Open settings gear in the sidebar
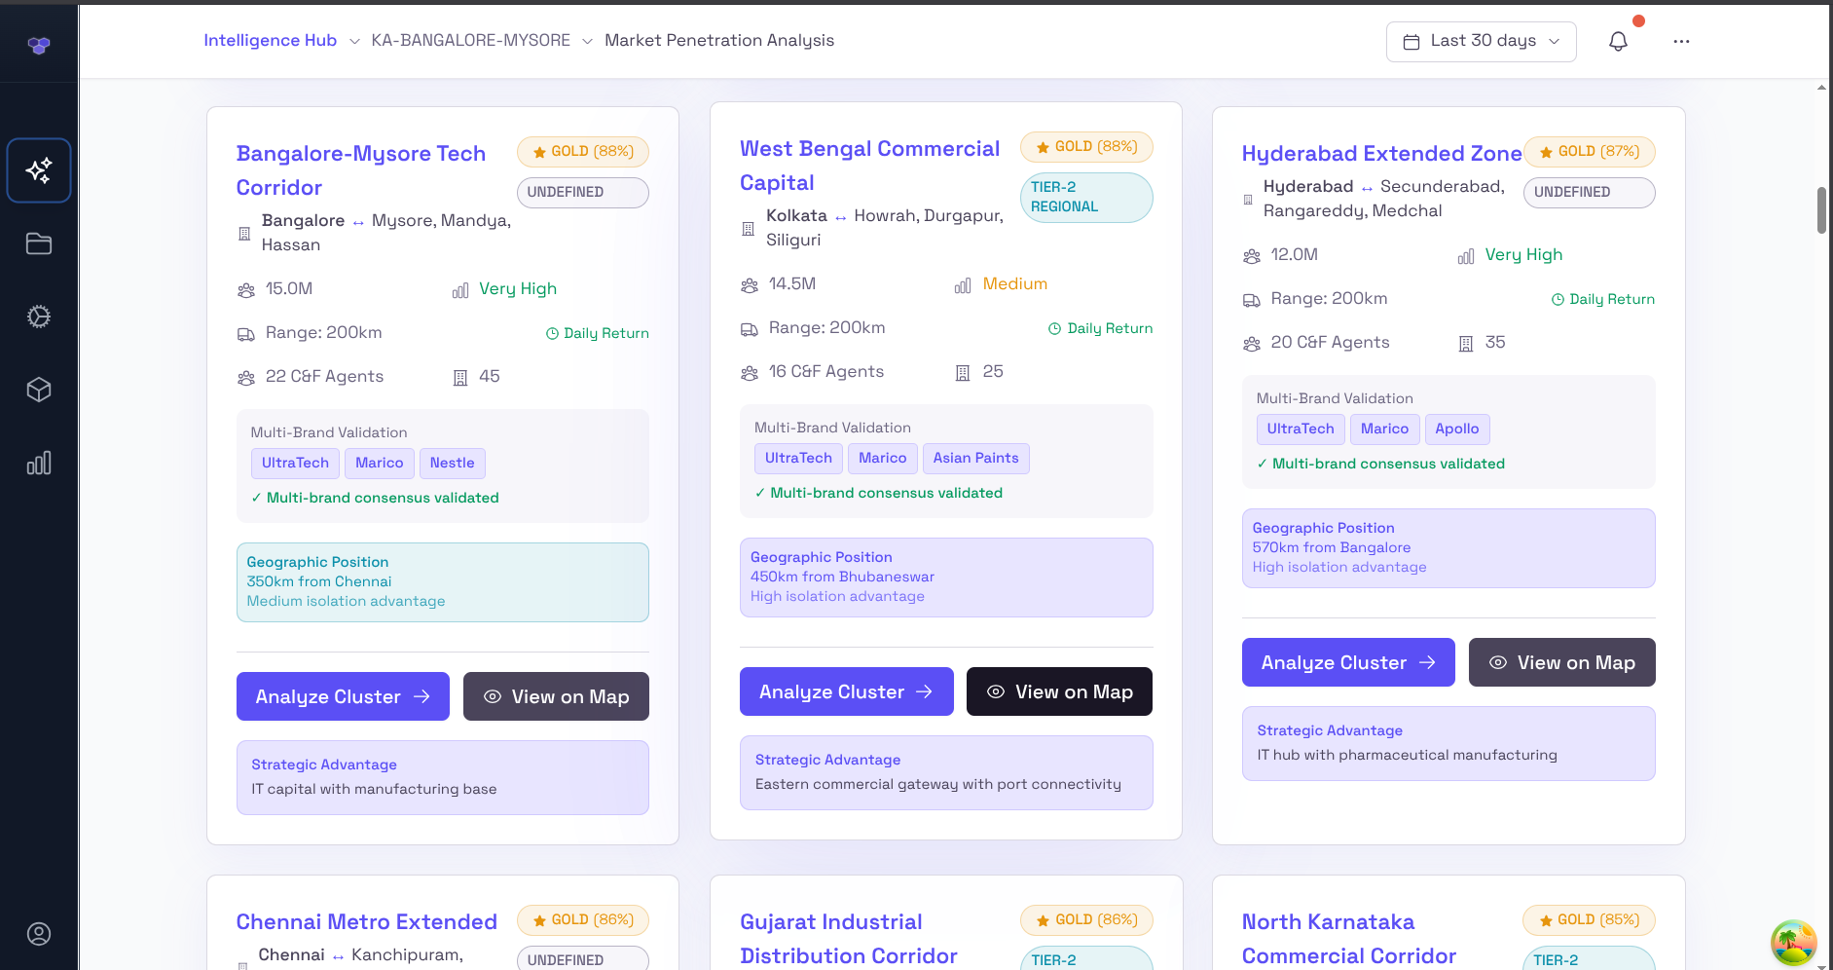This screenshot has height=970, width=1833. pyautogui.click(x=39, y=317)
